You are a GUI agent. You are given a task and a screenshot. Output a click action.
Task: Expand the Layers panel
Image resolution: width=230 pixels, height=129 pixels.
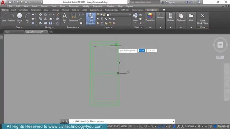[108, 27]
